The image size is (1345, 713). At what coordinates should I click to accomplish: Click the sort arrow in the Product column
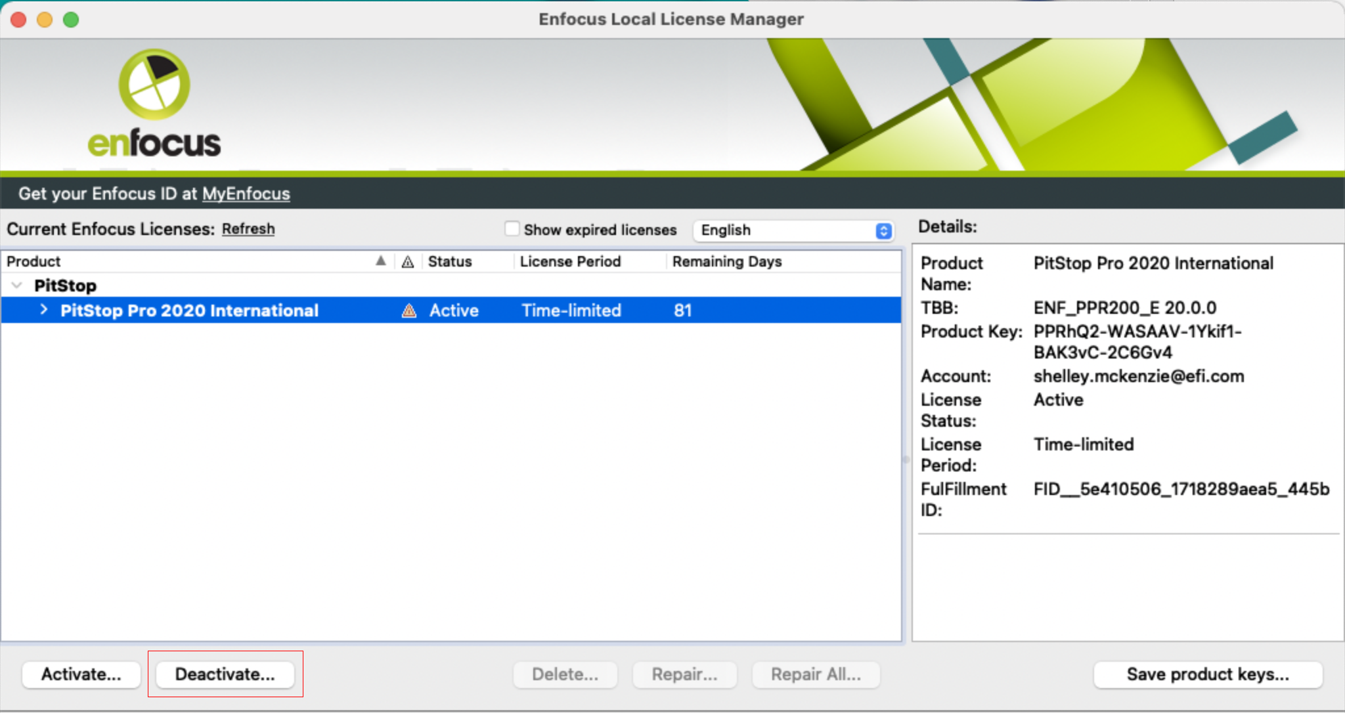tap(382, 261)
